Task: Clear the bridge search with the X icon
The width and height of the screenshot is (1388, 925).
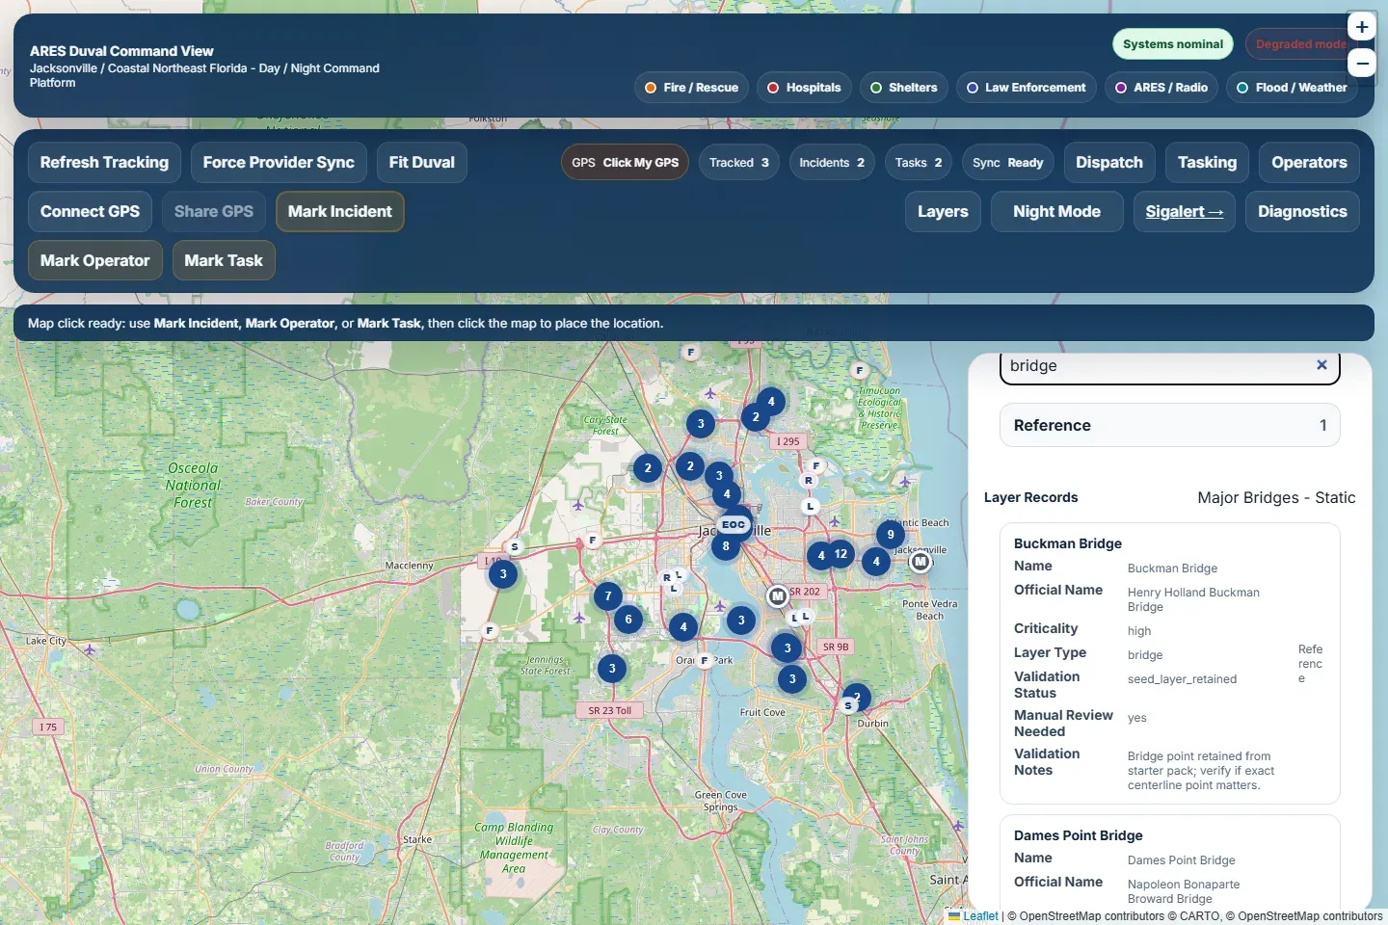Action: pos(1321,365)
